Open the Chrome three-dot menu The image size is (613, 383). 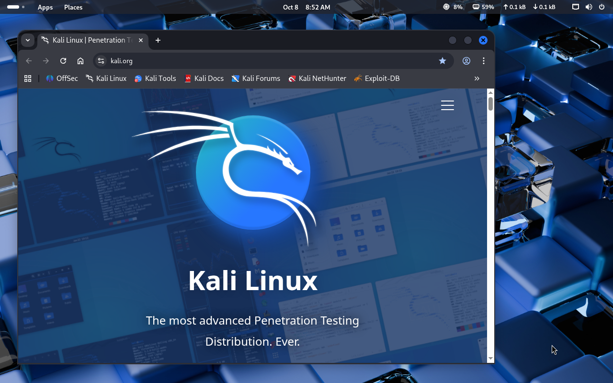484,61
